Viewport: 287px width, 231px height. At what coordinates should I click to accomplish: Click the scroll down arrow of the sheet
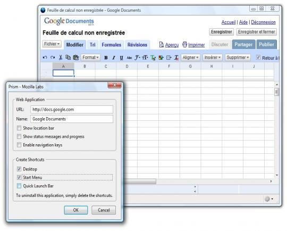coord(277,175)
